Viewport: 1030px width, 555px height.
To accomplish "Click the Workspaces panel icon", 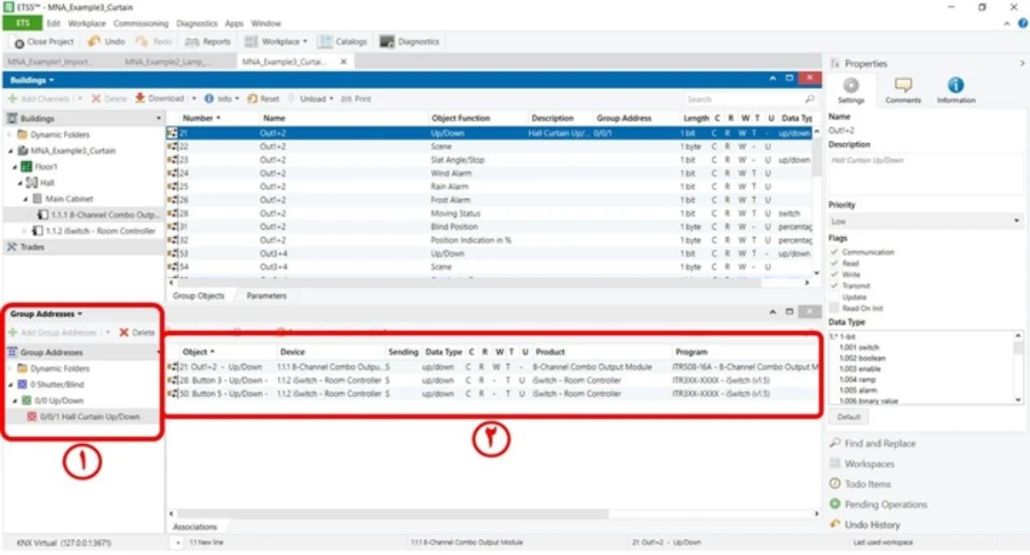I will 835,463.
